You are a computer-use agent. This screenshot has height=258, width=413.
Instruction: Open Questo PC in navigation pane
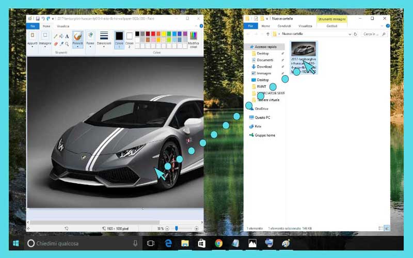pyautogui.click(x=262, y=118)
